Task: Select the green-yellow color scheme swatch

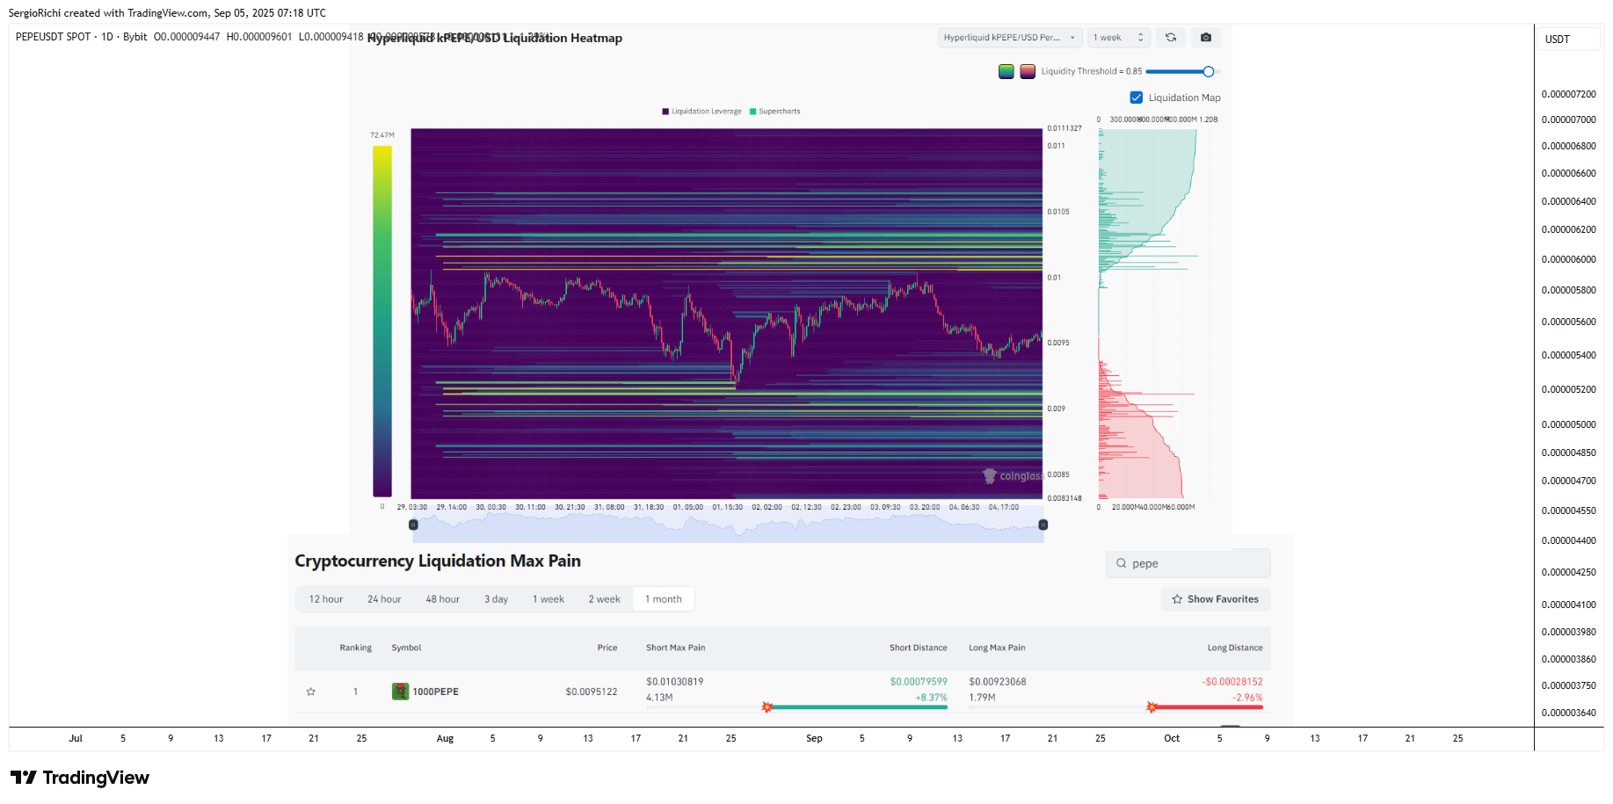Action: point(1006,72)
